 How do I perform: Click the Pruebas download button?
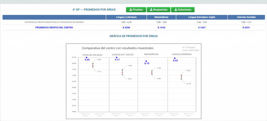point(136,10)
